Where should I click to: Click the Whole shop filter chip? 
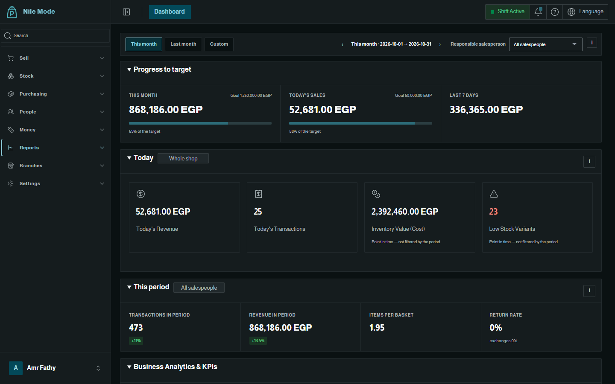pyautogui.click(x=183, y=158)
